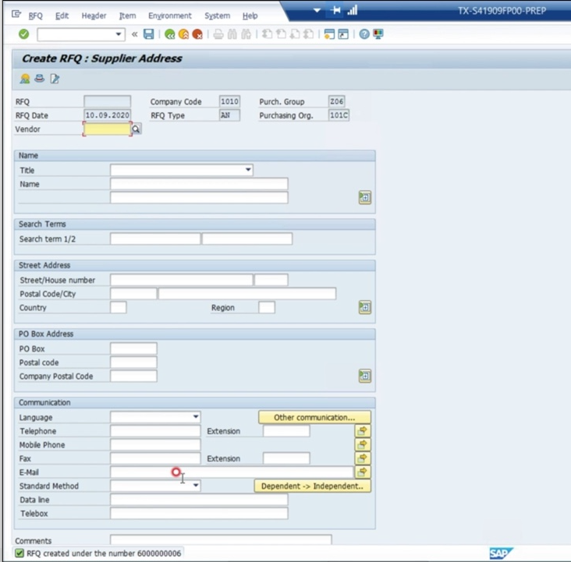Image resolution: width=571 pixels, height=562 pixels.
Task: Click the Previous Page icon
Action: [281, 34]
